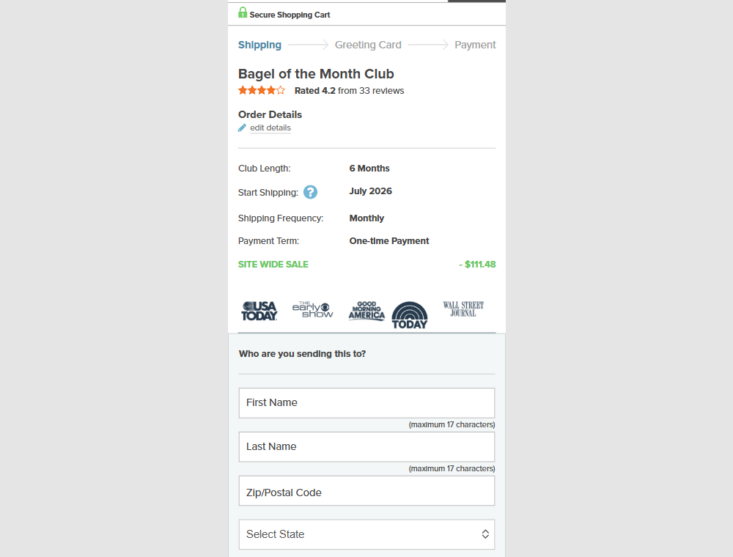This screenshot has width=733, height=557.
Task: Click the Today show rainbow logo
Action: pyautogui.click(x=410, y=315)
